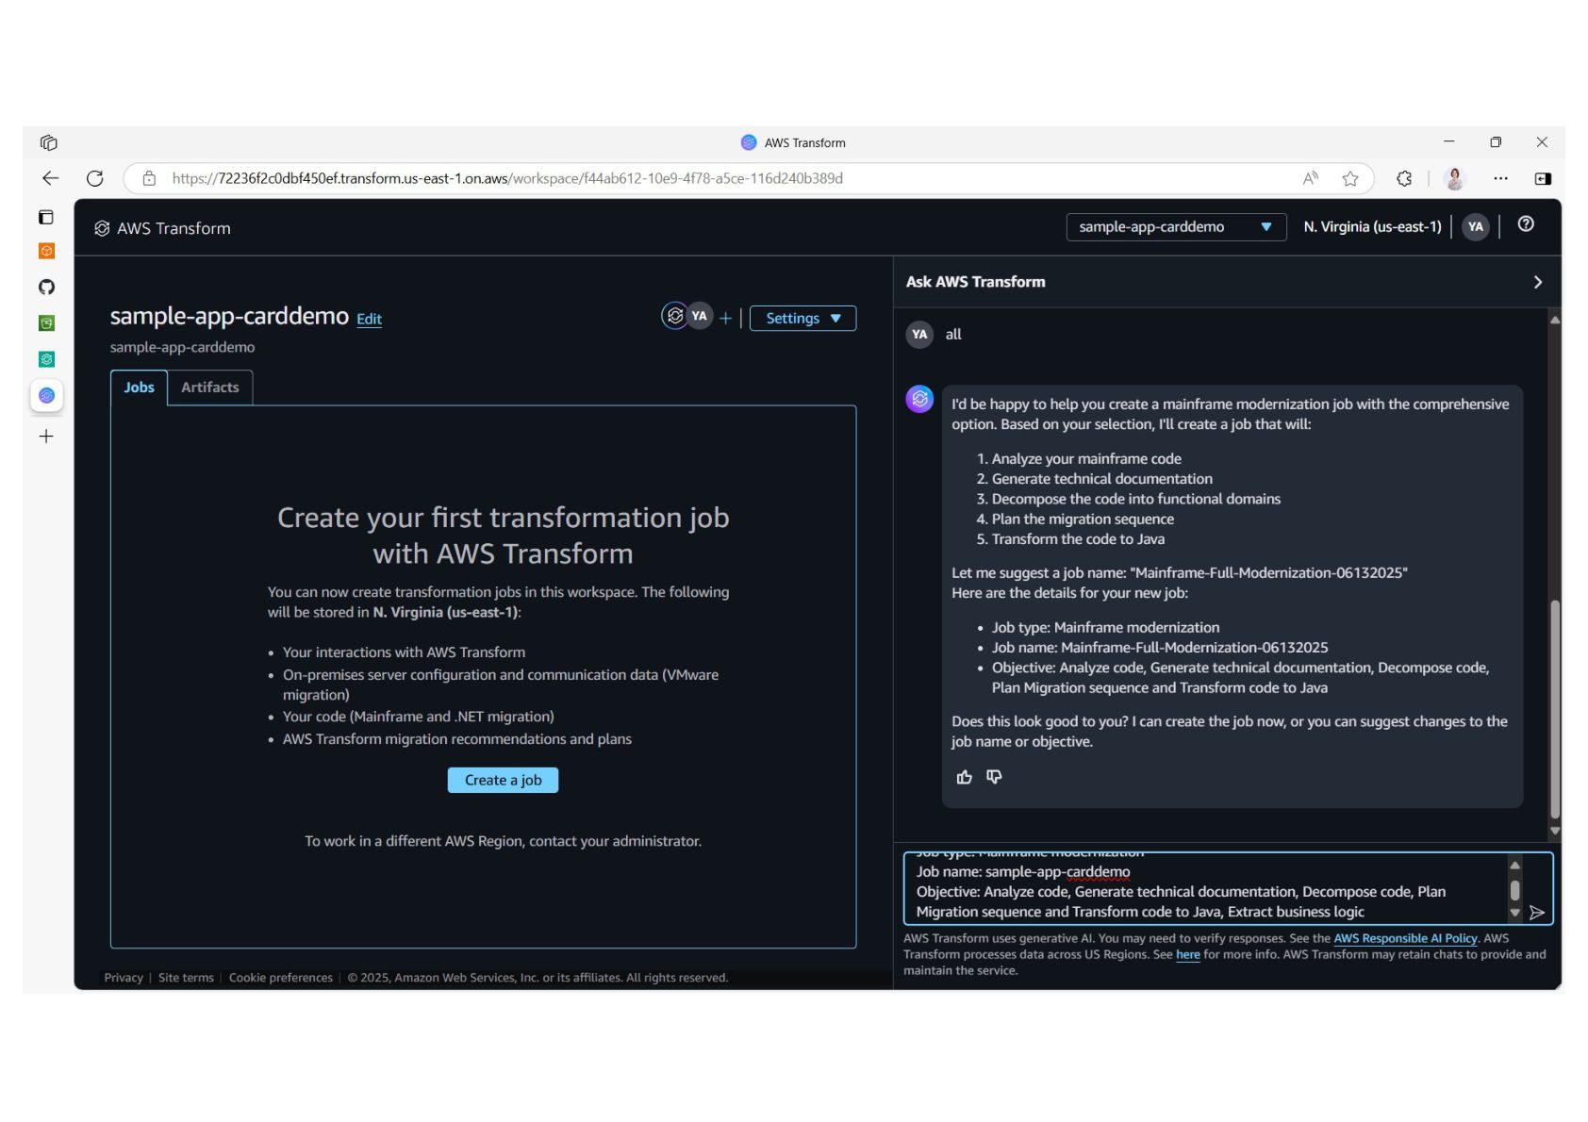The width and height of the screenshot is (1588, 1122).
Task: Click '1. Analyze your mainframe code' item
Action: point(1079,458)
